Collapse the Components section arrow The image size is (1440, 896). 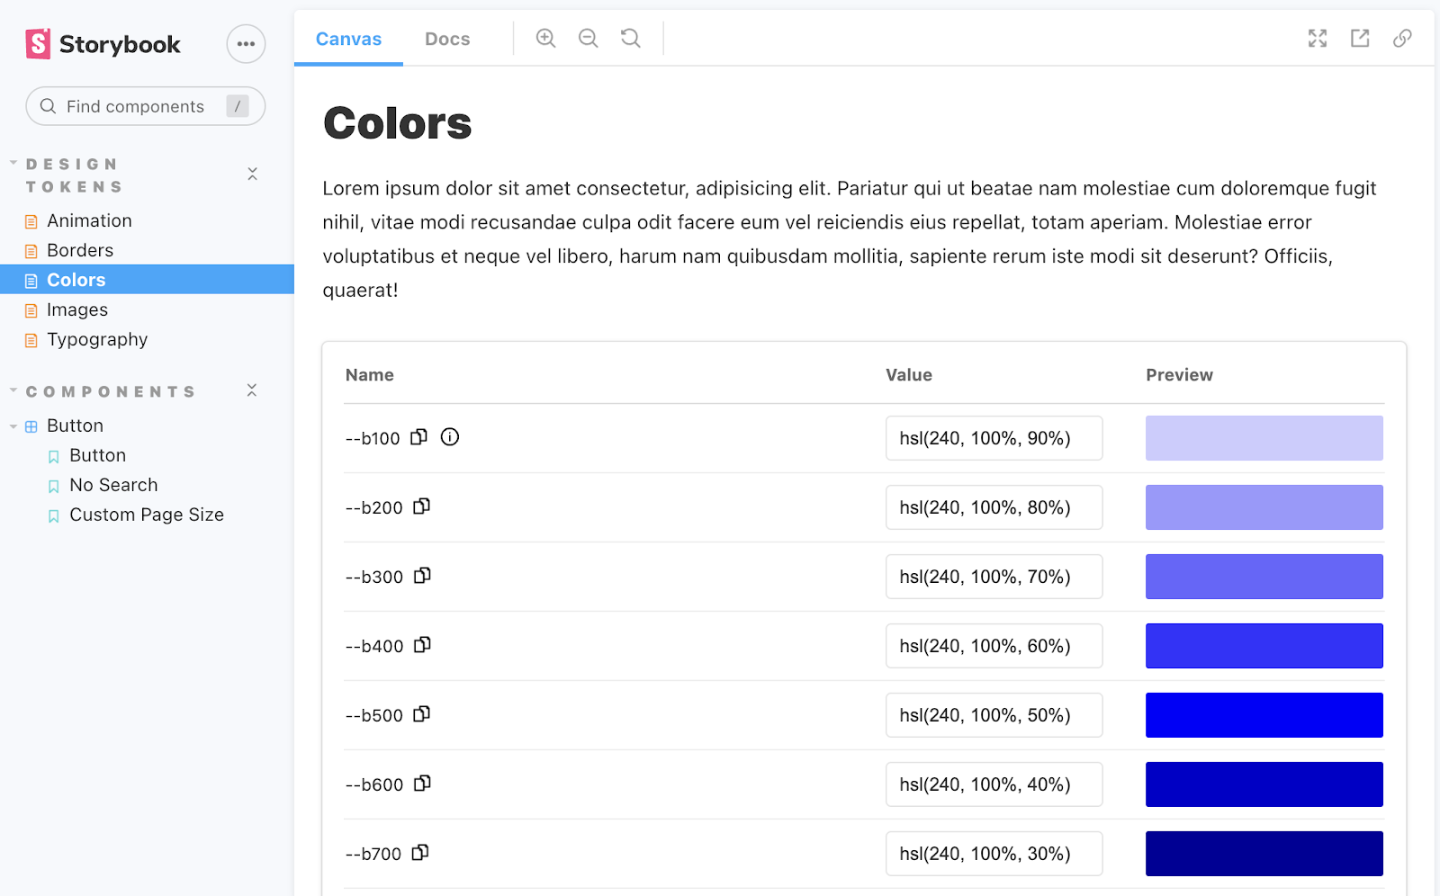(x=13, y=390)
